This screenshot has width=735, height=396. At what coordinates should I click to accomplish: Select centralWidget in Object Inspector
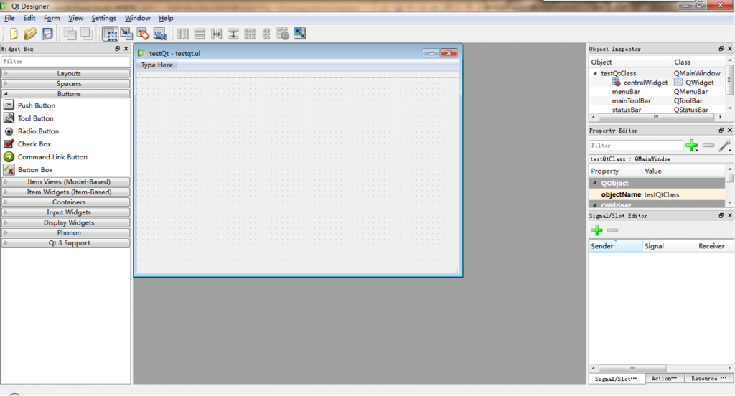point(645,82)
